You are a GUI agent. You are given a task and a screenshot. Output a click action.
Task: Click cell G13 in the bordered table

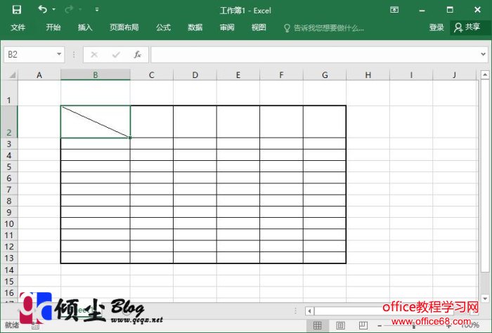click(325, 258)
